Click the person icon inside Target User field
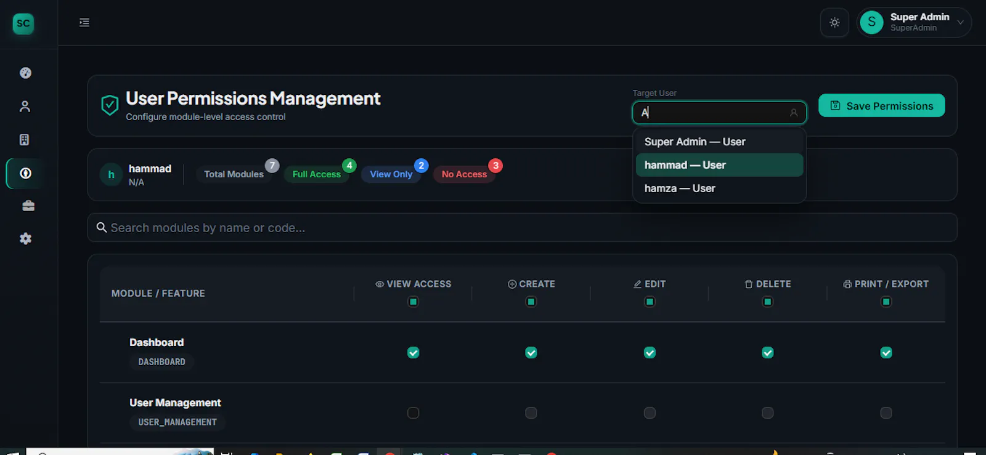Screen dimensions: 986x455 794,113
